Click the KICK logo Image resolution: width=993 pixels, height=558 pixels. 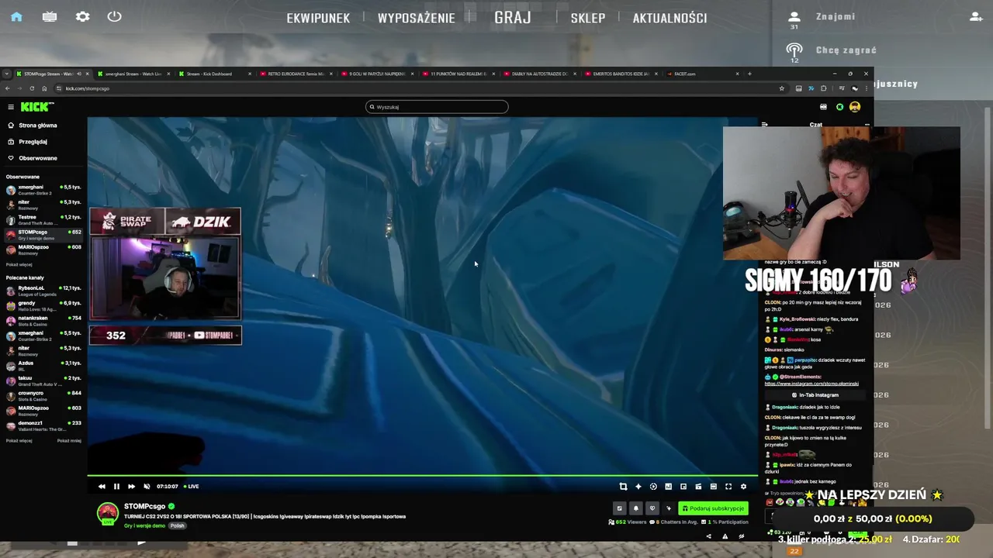36,107
